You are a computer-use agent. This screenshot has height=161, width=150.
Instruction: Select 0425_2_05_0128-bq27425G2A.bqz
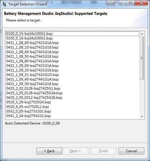tap(72, 93)
